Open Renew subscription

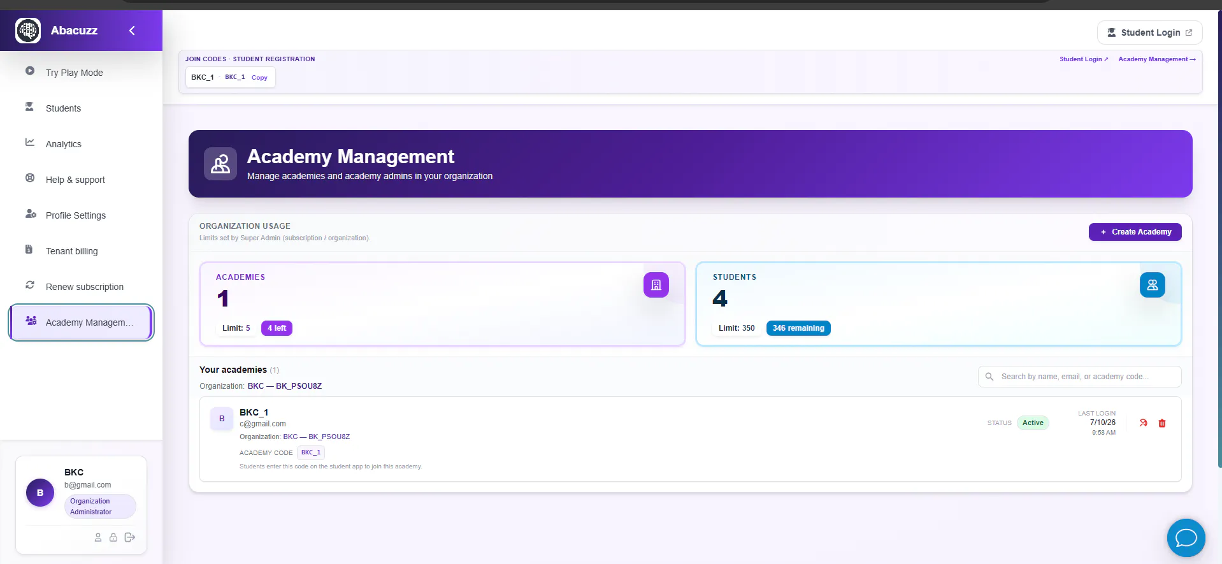pos(81,287)
